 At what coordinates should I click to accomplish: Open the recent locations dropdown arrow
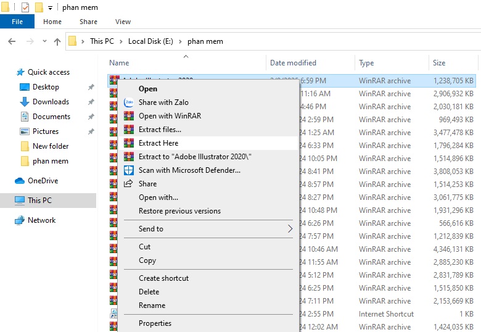[44, 41]
